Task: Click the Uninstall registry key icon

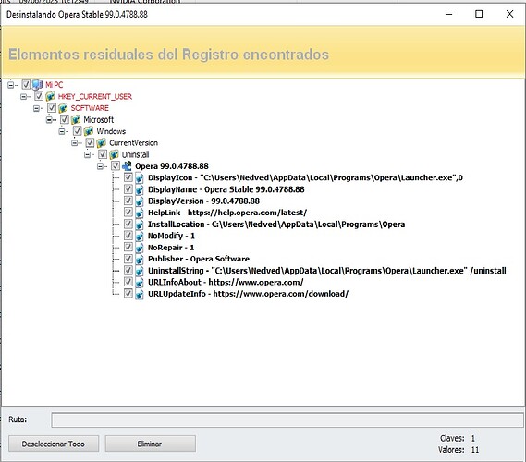Action: (x=114, y=154)
